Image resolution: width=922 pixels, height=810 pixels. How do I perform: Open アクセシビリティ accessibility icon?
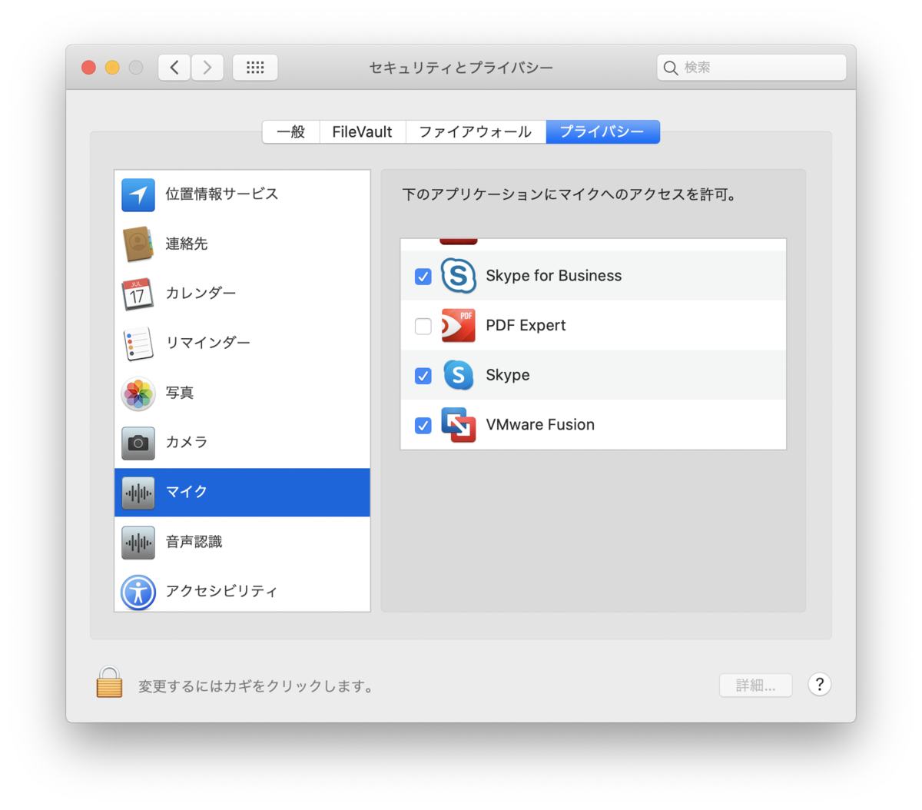pyautogui.click(x=138, y=592)
